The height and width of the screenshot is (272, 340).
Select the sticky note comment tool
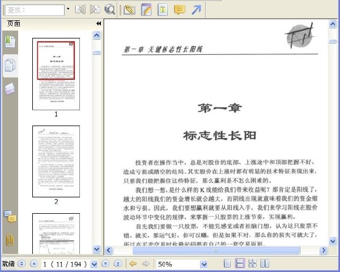coord(180,10)
